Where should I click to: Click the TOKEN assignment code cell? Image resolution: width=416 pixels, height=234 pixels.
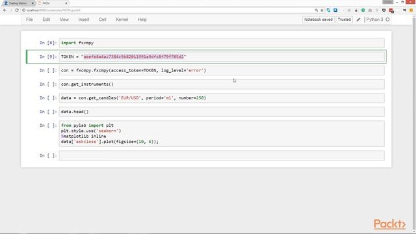tap(222, 57)
